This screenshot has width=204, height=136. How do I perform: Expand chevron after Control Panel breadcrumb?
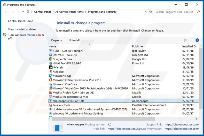coord(53,12)
